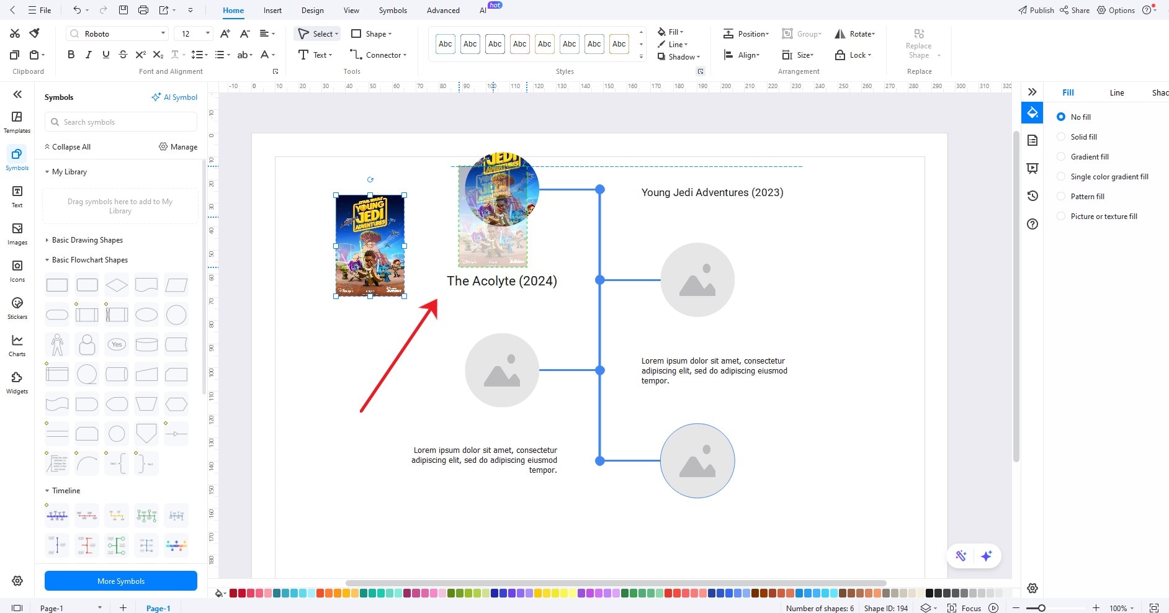Click the AI Symbol link
1169x613 pixels.
[x=174, y=97]
